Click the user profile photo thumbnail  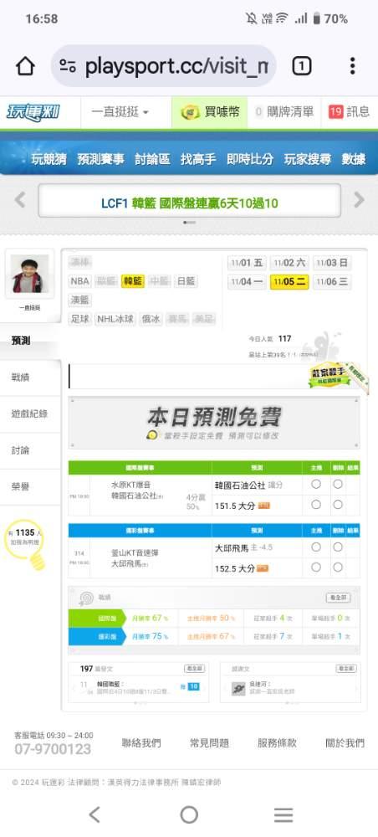tap(29, 274)
